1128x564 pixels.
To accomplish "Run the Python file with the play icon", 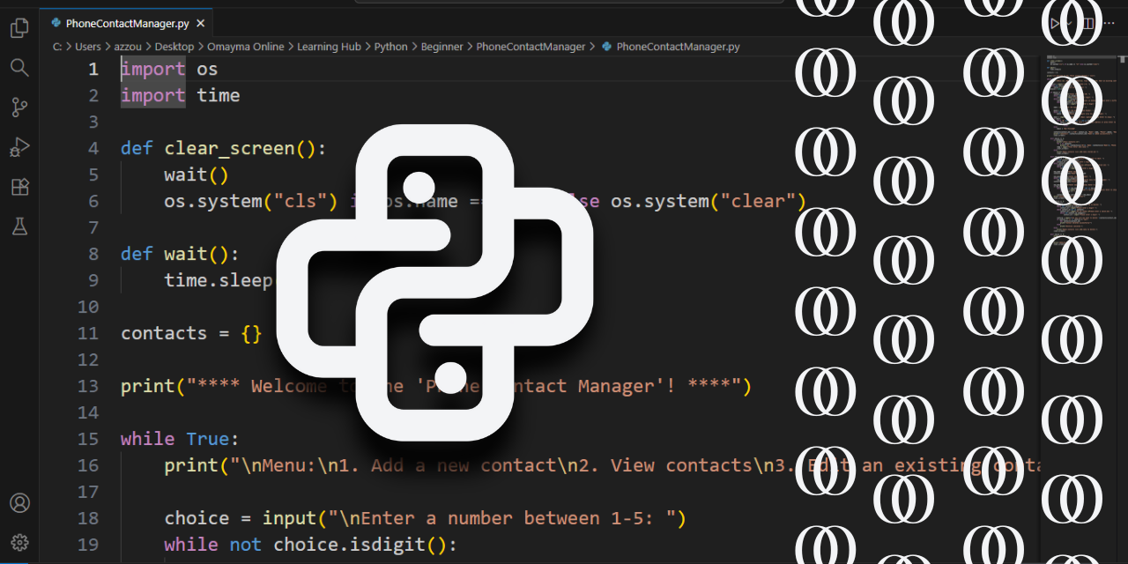I will click(1055, 24).
